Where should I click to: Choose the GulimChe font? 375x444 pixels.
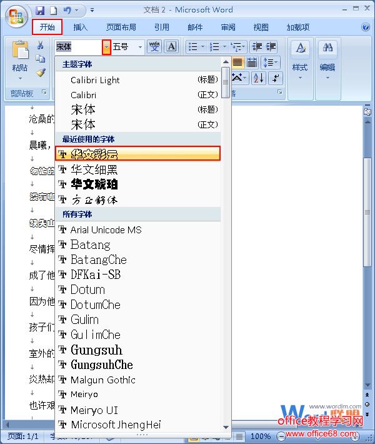click(138, 335)
